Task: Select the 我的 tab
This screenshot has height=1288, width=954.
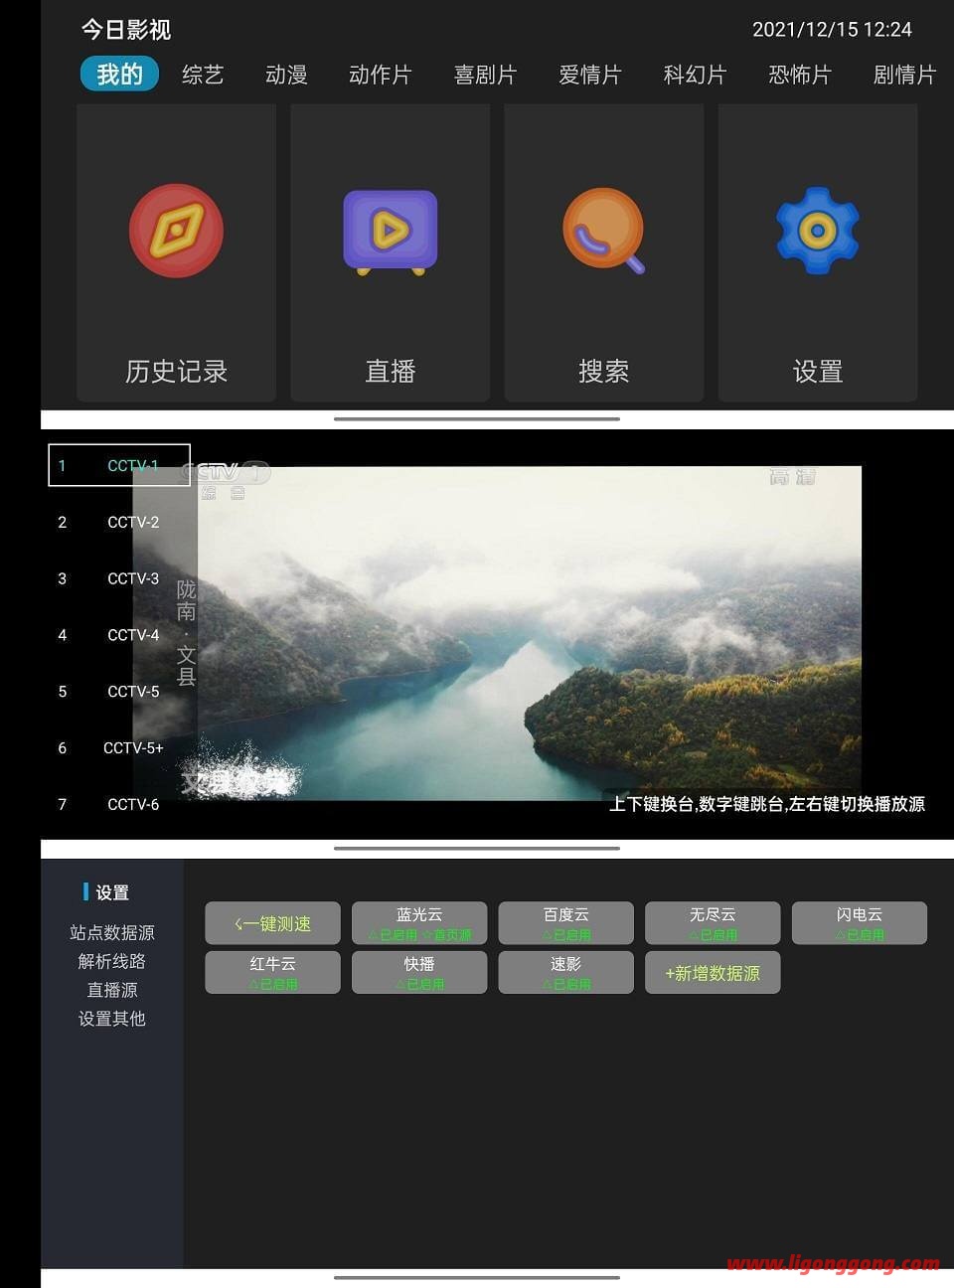Action: (119, 75)
